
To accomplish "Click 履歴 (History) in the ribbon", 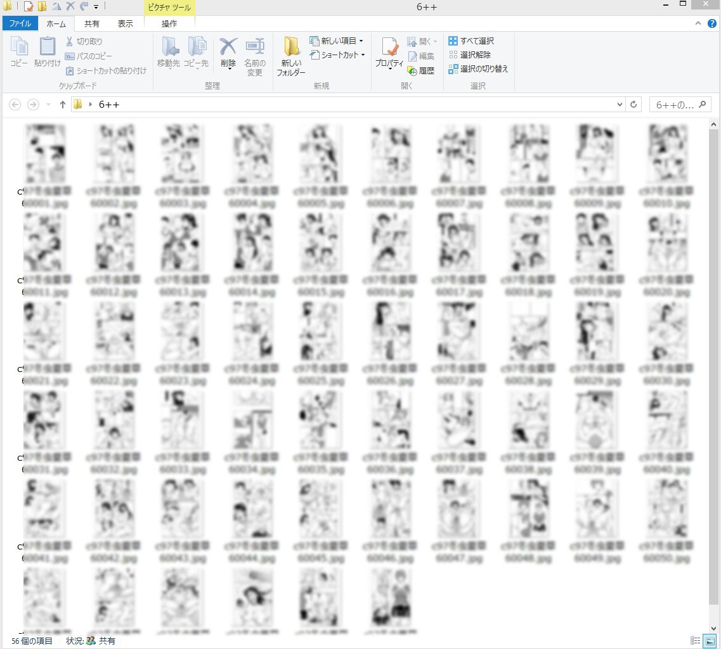I will pos(421,71).
